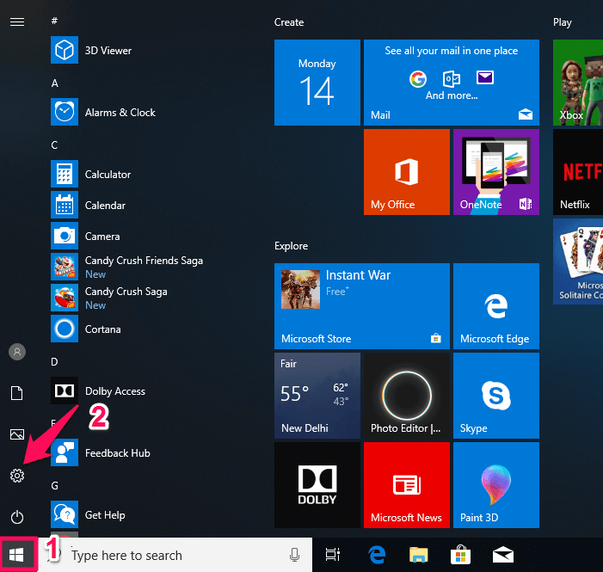Click the Type here to search box
The height and width of the screenshot is (572, 603).
(175, 555)
